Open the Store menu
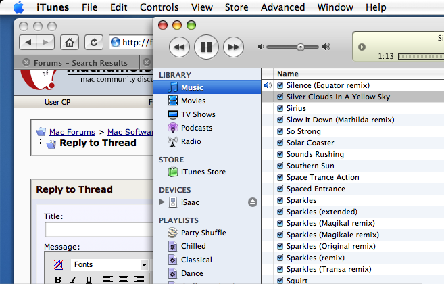Viewport: 444px width, 284px height. (237, 7)
